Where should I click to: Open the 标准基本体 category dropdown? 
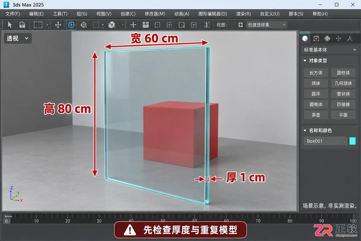click(x=329, y=50)
